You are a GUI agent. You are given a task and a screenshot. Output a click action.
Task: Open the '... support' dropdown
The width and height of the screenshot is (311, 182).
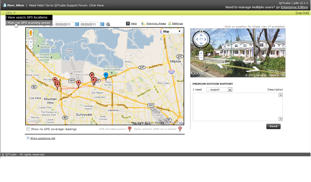(219, 89)
